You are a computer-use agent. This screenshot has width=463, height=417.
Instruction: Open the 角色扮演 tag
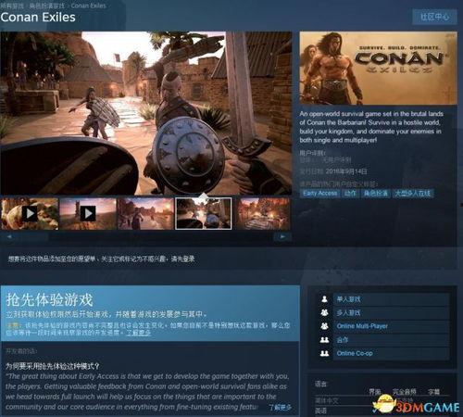(375, 194)
